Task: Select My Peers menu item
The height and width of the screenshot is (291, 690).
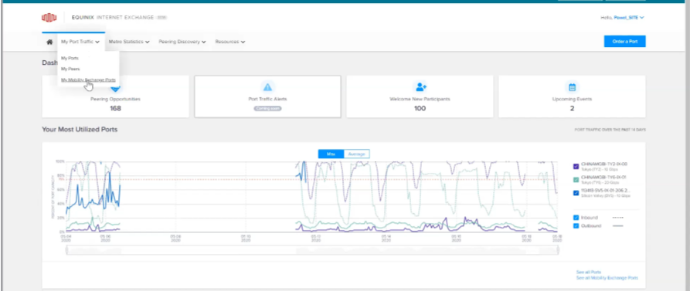Action: [x=70, y=69]
